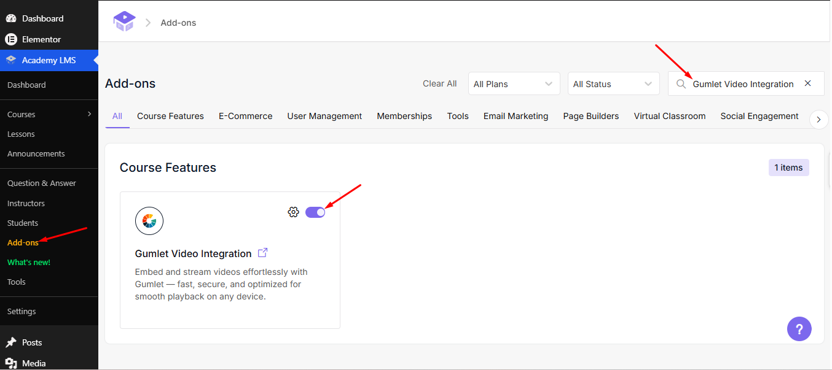
Task: Expand the Courses submenu arrow
Action: 90,114
